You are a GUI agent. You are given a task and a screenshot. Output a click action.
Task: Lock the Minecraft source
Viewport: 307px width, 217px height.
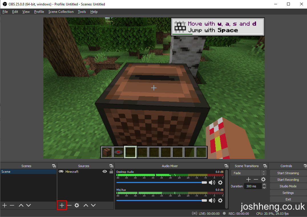pyautogui.click(x=111, y=171)
